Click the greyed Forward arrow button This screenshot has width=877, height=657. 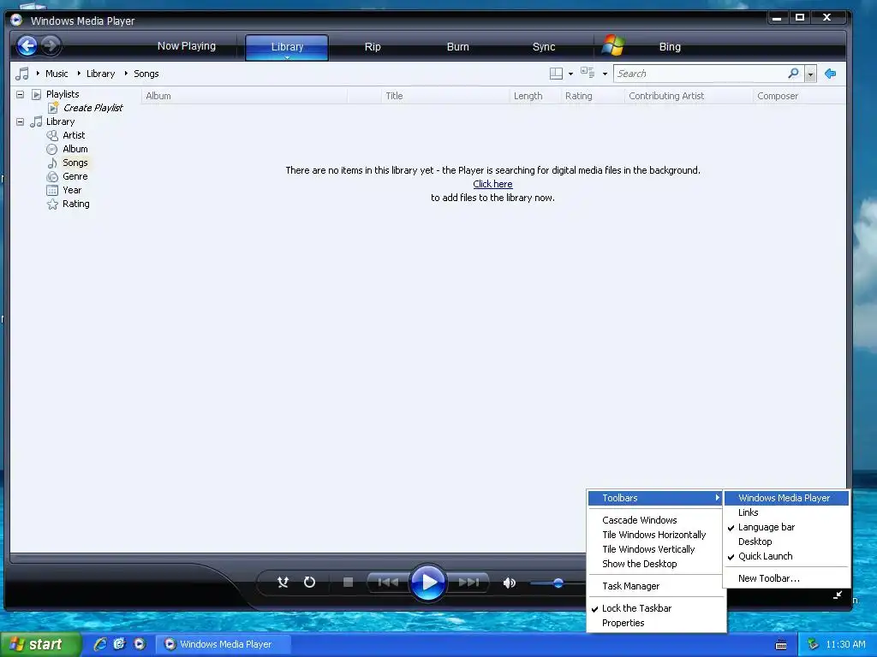51,46
